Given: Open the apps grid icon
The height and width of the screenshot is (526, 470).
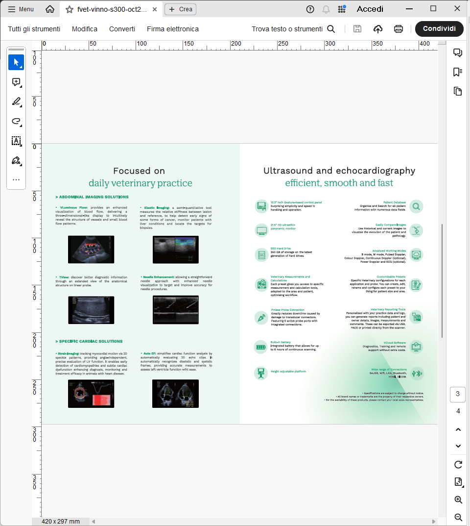Looking at the screenshot, I should [x=342, y=9].
